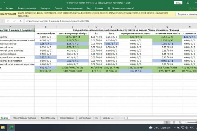The width and height of the screenshot is (197, 131).
Task: Switch to the Монограммы sheet tab
Action: tap(48, 118)
